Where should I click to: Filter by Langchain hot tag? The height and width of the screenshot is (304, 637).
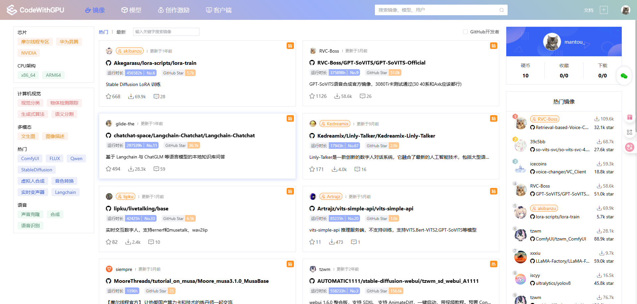click(x=65, y=192)
